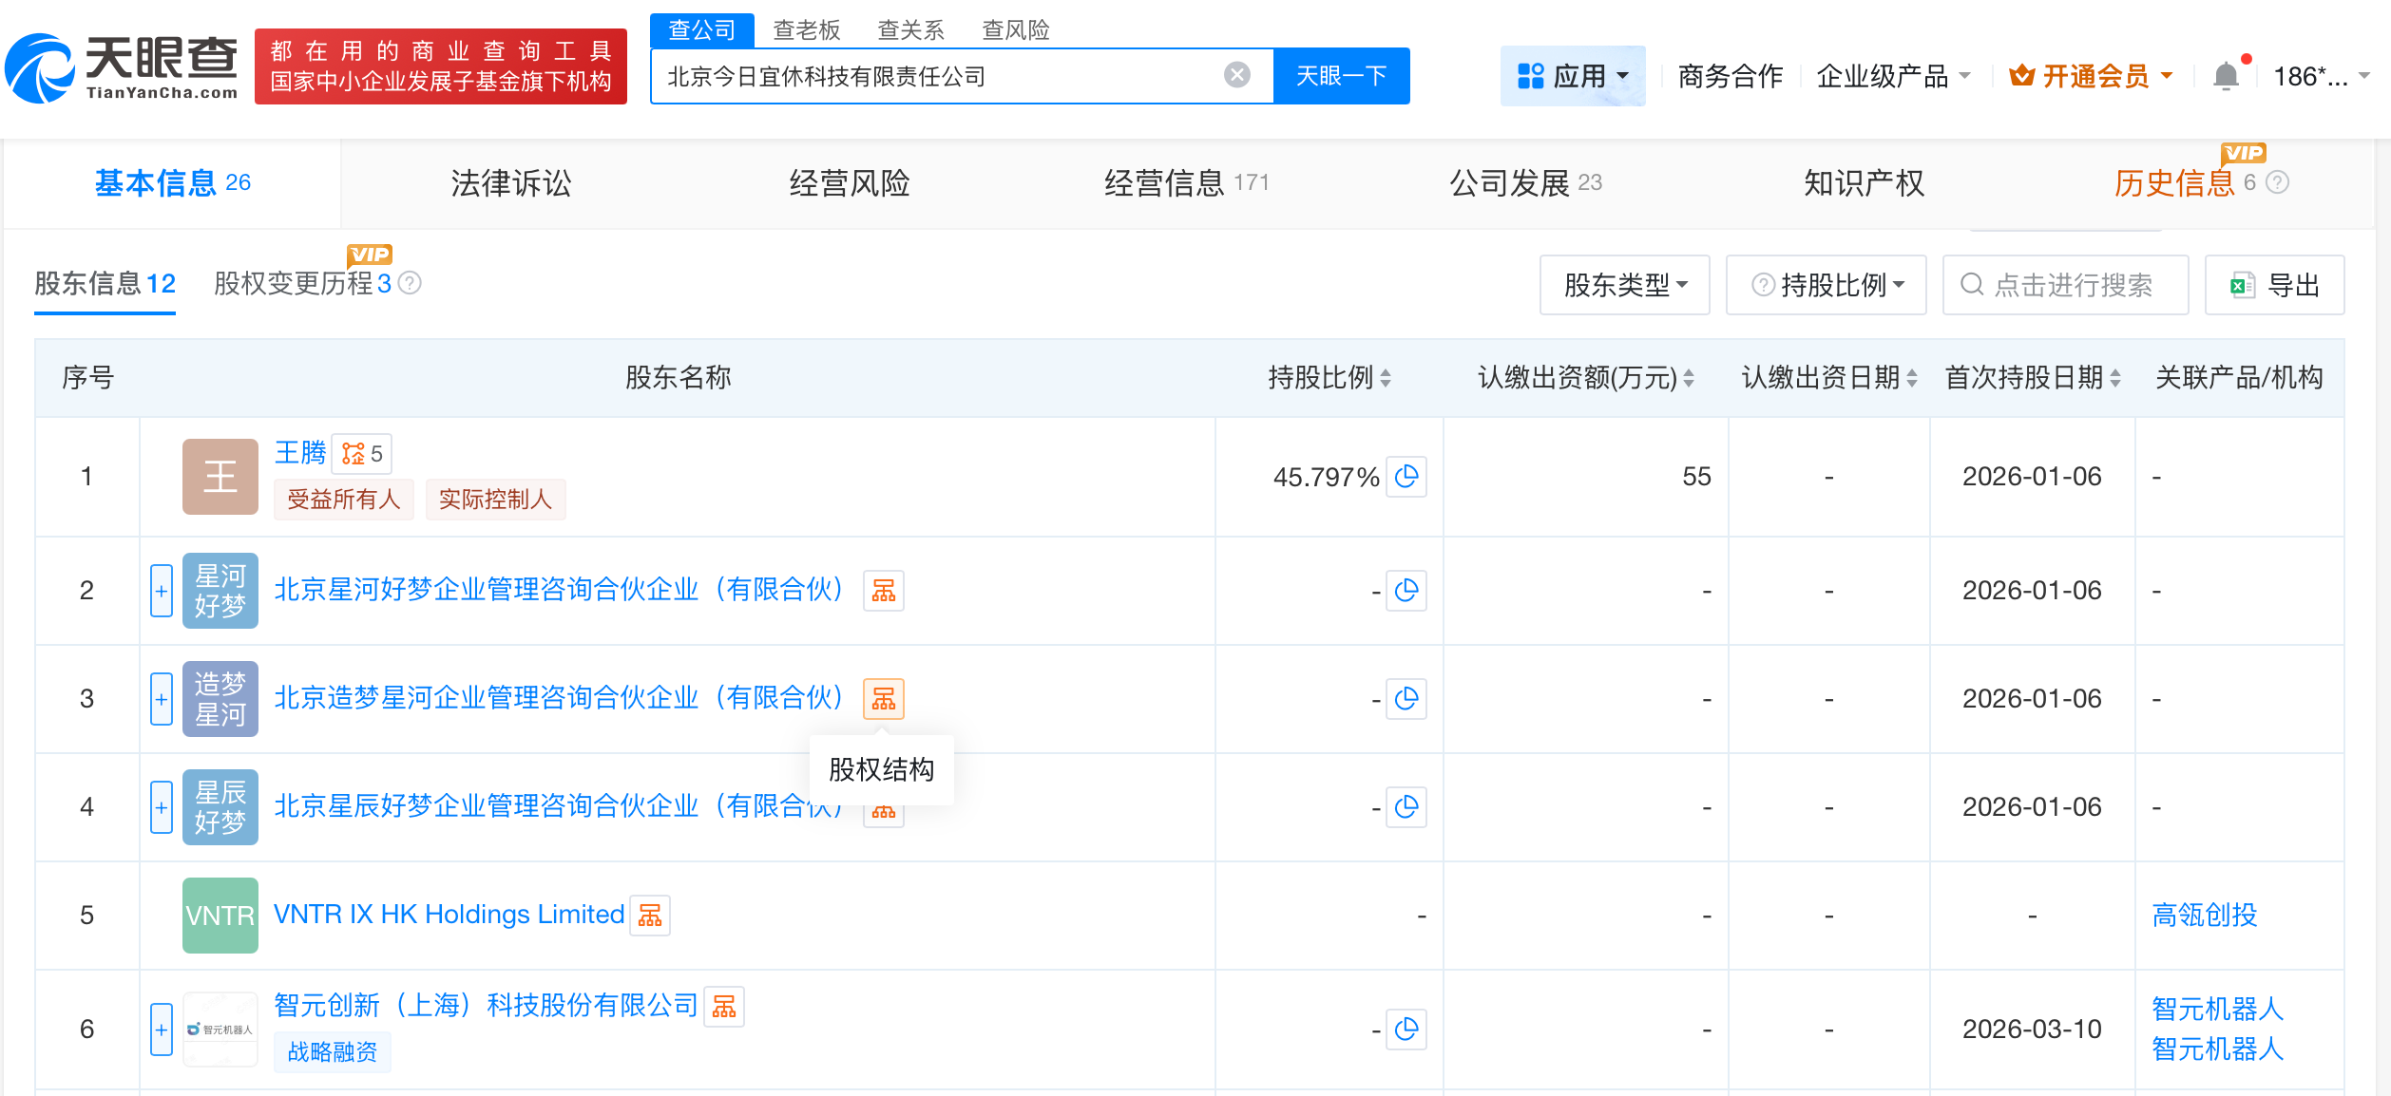Select the 查关系 search tab
The width and height of the screenshot is (2391, 1096).
click(x=910, y=30)
